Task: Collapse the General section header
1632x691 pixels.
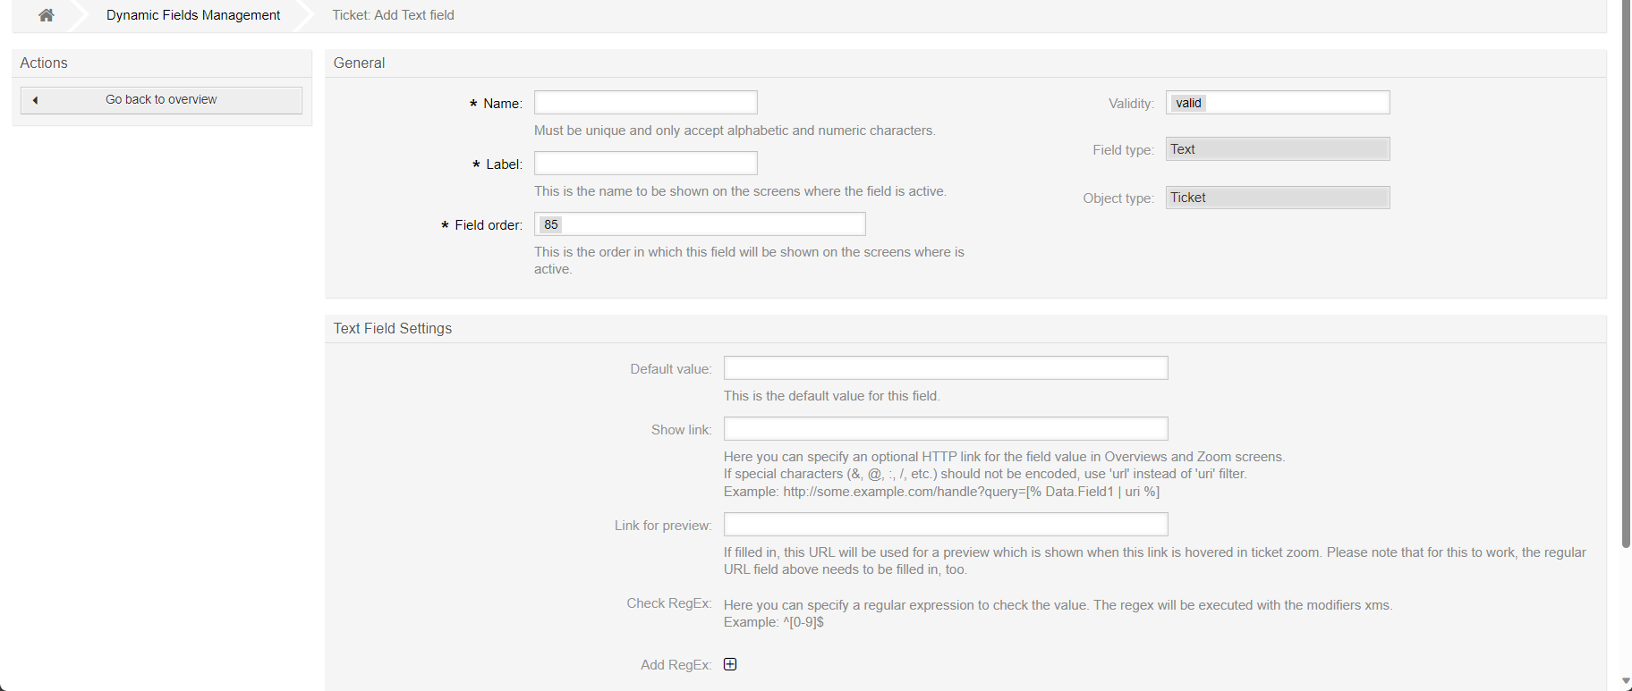Action: click(360, 63)
